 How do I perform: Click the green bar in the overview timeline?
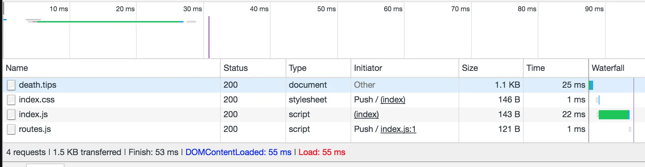click(109, 22)
